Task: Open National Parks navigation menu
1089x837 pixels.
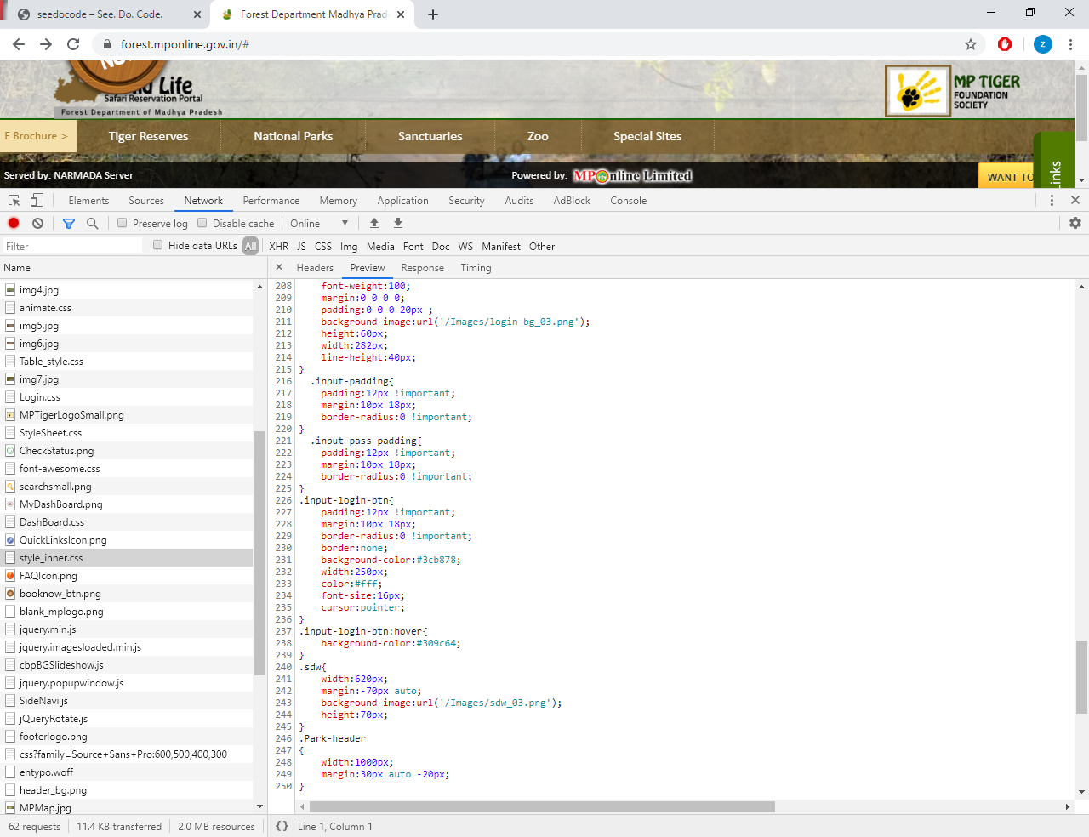Action: point(294,136)
